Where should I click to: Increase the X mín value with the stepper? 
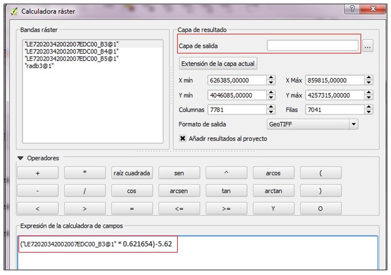pos(271,78)
